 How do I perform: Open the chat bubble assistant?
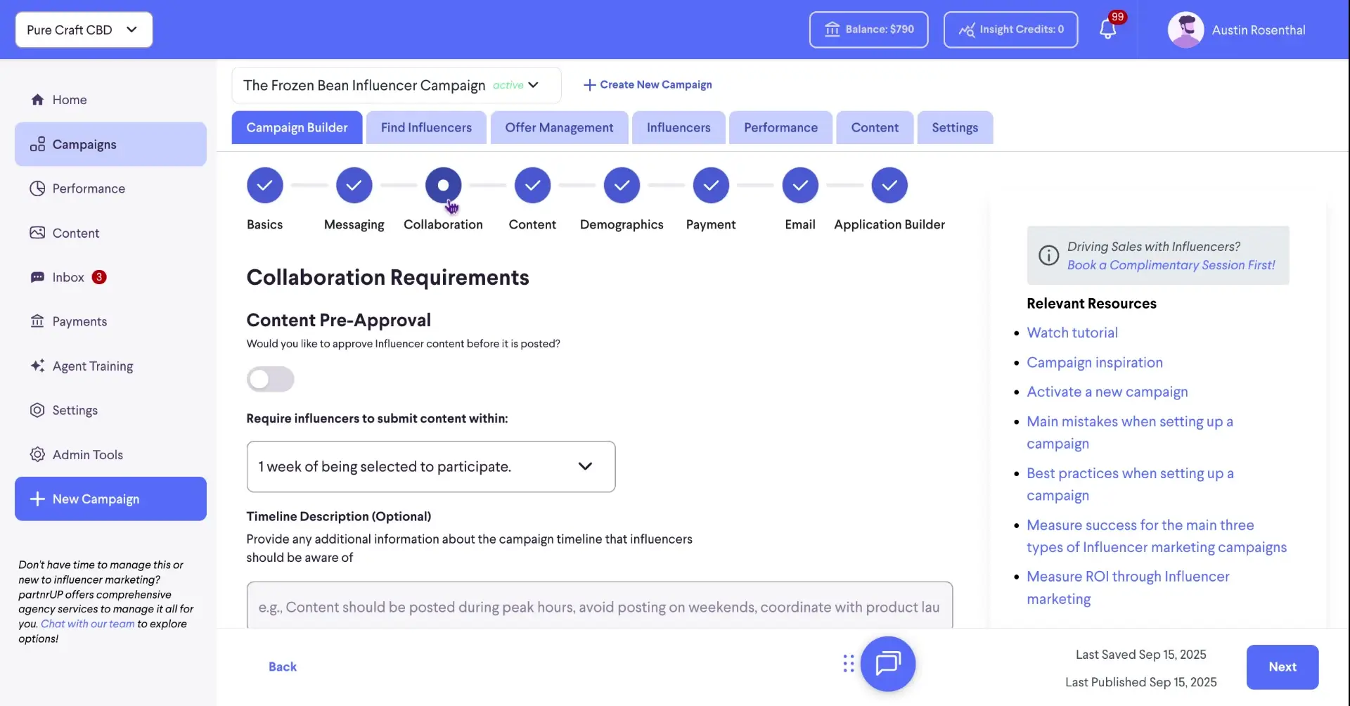(888, 663)
